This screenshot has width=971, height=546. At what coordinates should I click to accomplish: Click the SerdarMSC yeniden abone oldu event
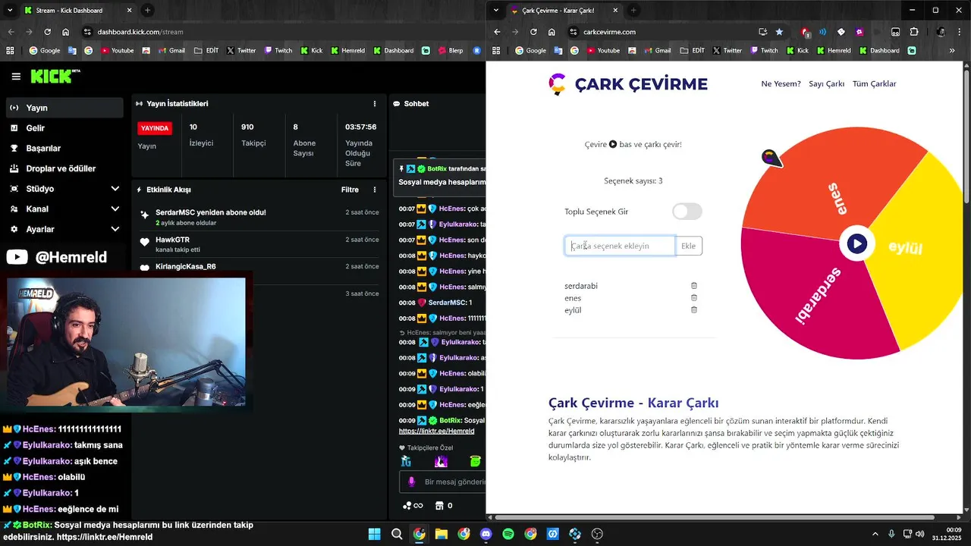(x=259, y=218)
